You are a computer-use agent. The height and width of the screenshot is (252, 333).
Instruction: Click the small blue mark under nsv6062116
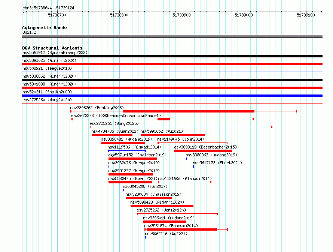coord(146,237)
